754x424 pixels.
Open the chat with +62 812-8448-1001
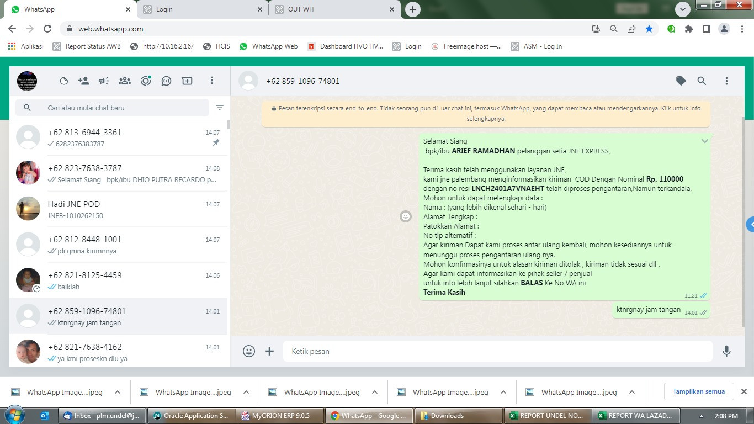click(x=118, y=245)
